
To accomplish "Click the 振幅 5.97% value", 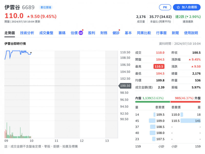I will click(x=196, y=87).
